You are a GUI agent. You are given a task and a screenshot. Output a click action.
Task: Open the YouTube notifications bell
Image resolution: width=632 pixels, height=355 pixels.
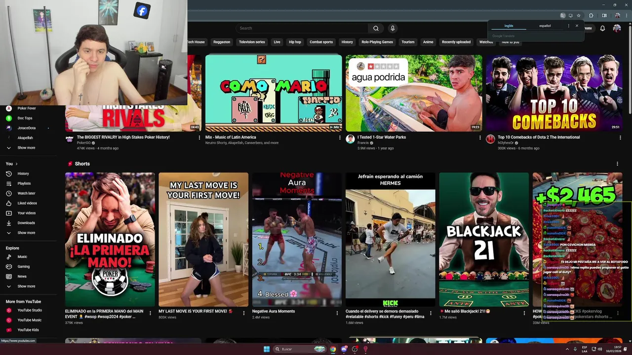[x=602, y=28]
